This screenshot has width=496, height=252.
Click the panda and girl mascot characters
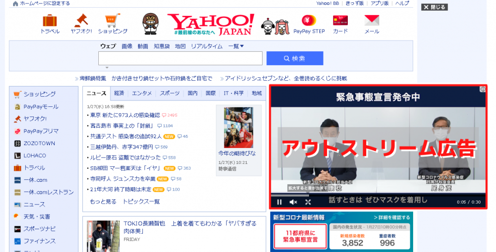pyautogui.click(x=275, y=27)
